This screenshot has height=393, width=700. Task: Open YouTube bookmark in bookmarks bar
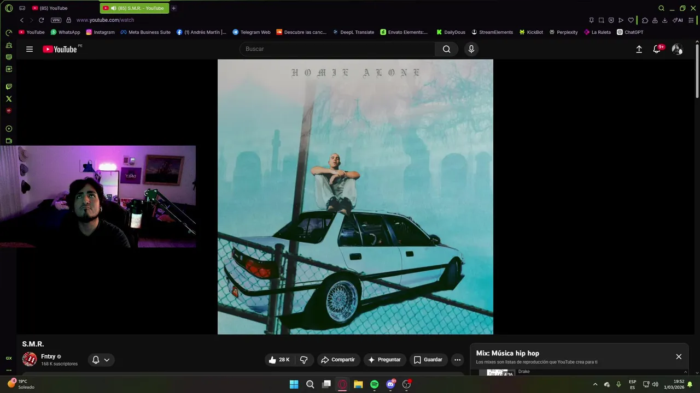pyautogui.click(x=32, y=32)
